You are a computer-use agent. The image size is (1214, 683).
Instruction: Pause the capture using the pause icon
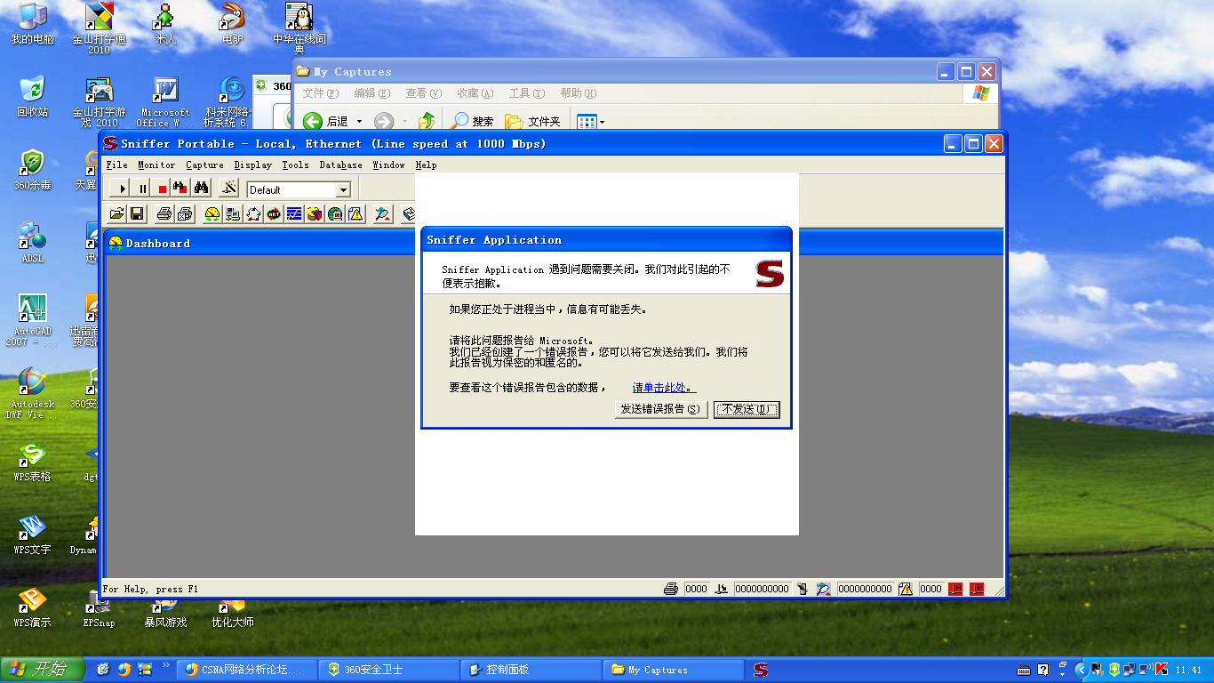click(x=140, y=188)
